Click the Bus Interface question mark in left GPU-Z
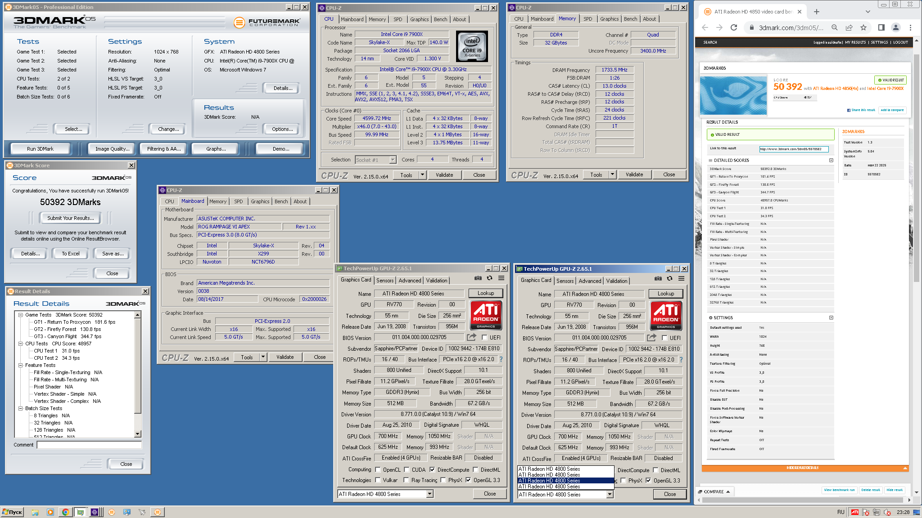This screenshot has height=518, width=922. pos(501,359)
